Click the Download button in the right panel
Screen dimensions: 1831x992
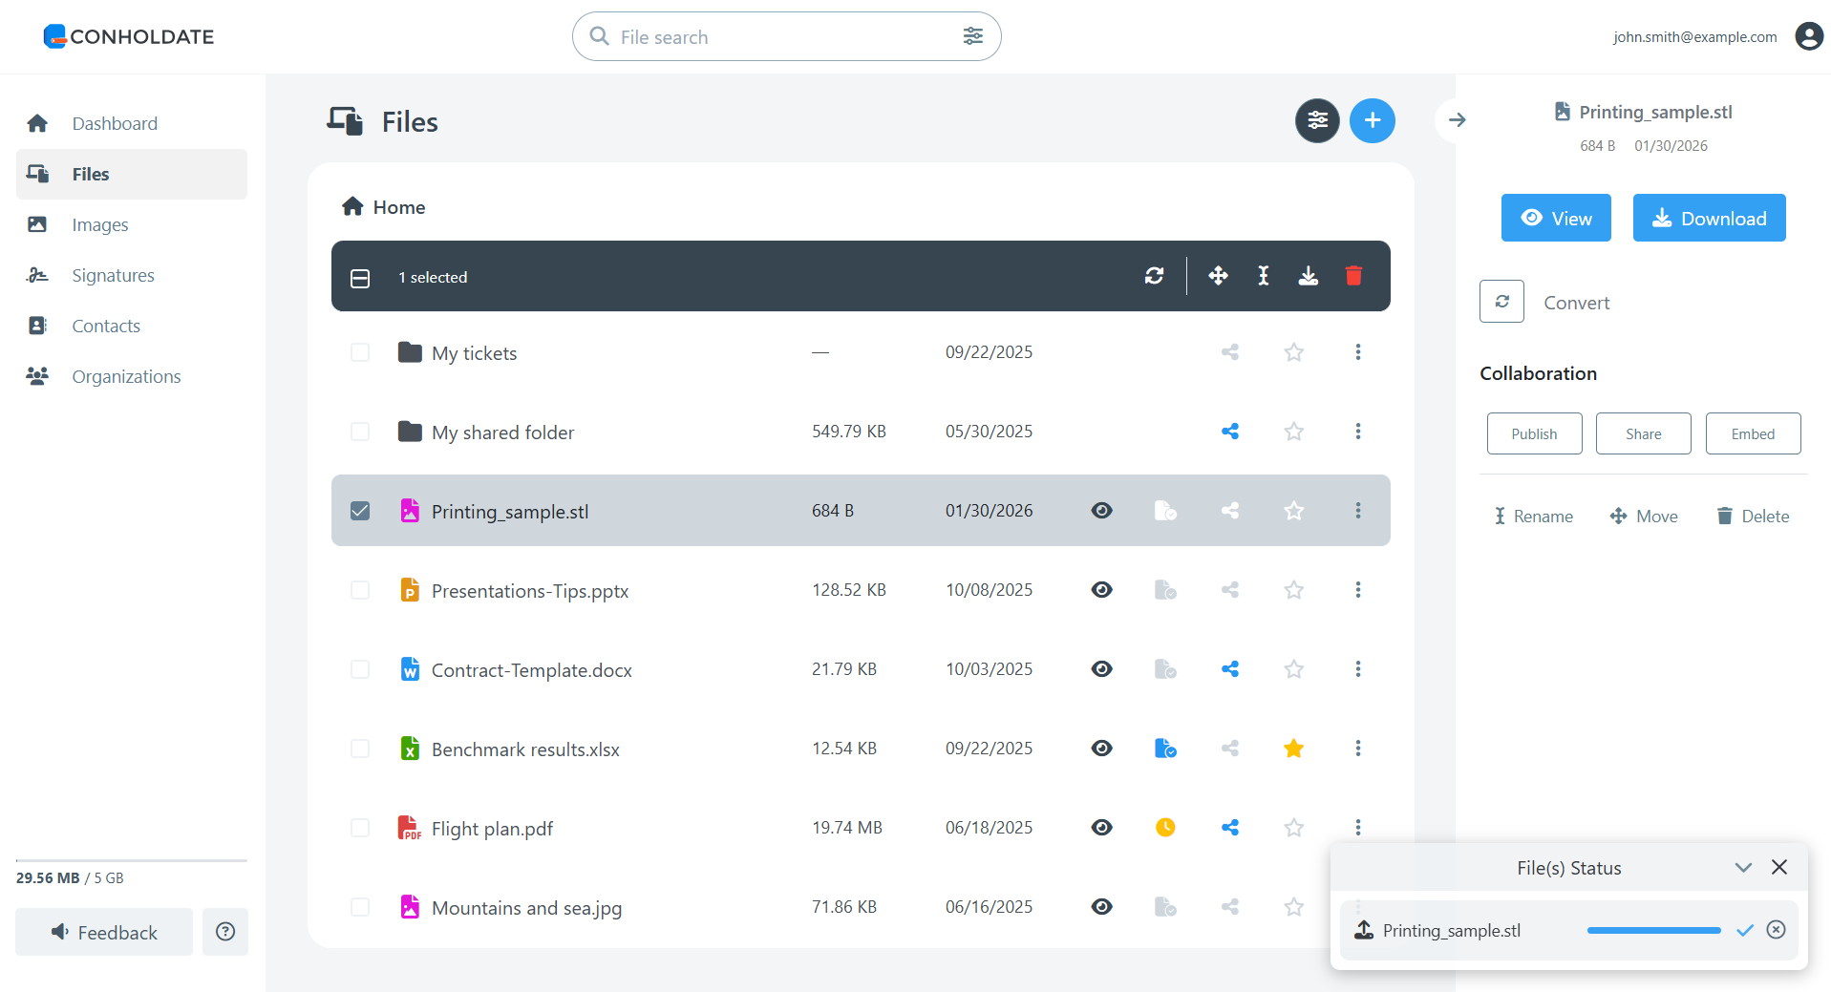(1709, 218)
